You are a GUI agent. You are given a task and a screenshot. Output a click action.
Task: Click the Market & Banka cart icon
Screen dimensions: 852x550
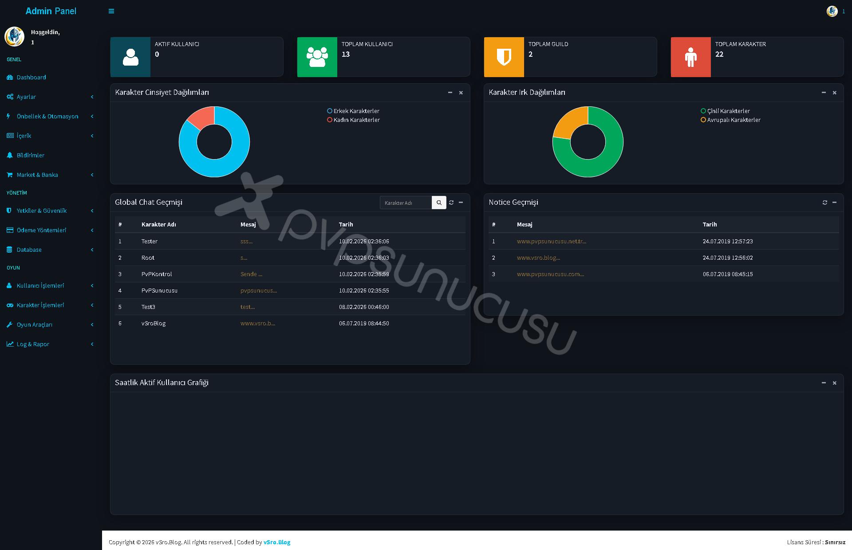click(x=10, y=175)
